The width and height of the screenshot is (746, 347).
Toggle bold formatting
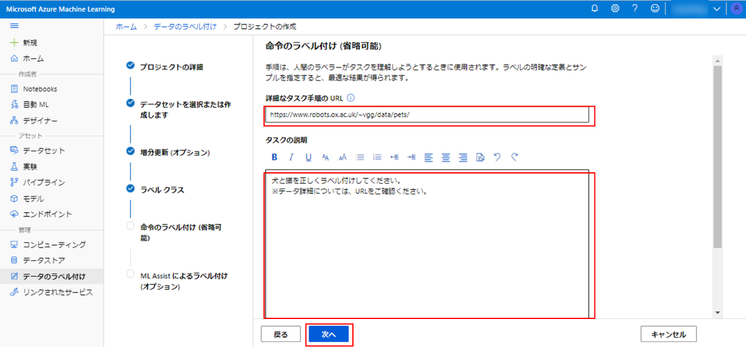click(274, 157)
